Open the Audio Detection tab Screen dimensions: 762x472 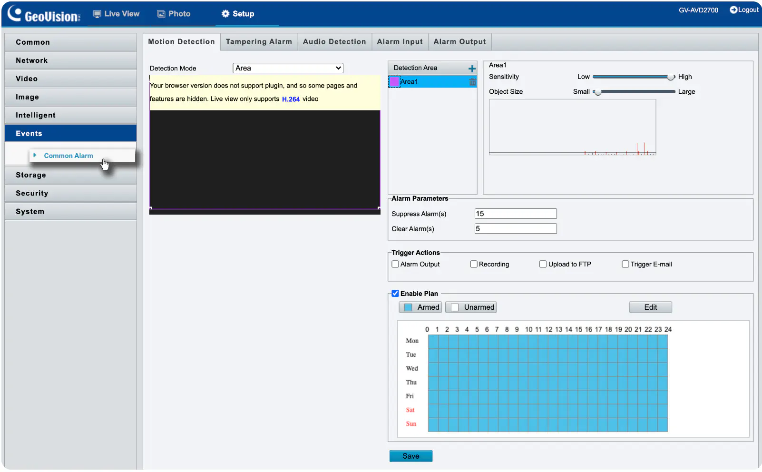[334, 42]
